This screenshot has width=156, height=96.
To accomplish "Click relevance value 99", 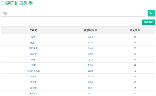I will pos(135,37).
